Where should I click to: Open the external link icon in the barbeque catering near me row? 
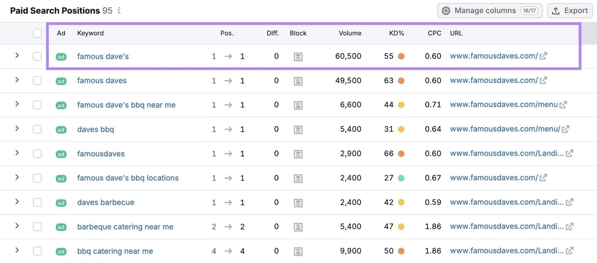(570, 227)
